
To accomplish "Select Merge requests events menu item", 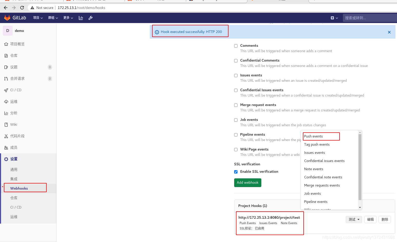I will [x=322, y=186].
